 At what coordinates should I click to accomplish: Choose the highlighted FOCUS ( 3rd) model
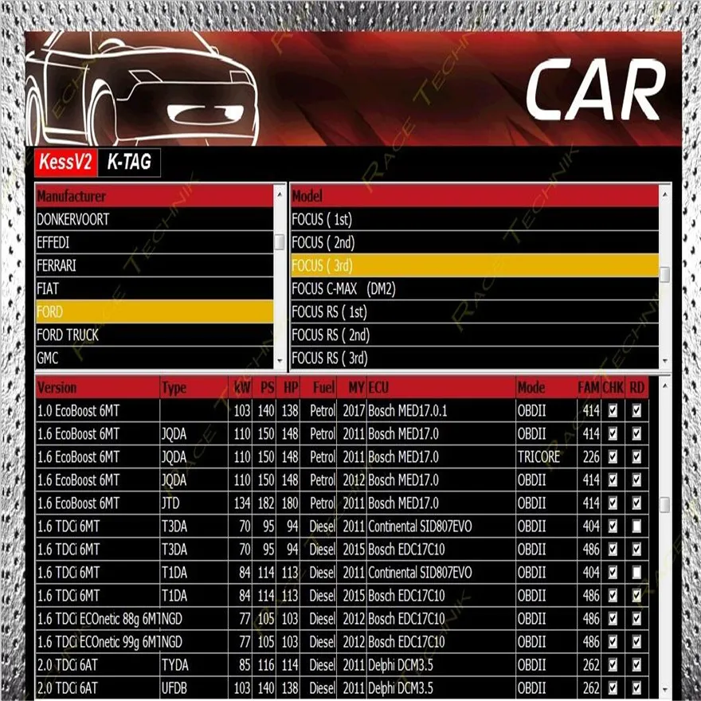pos(474,266)
